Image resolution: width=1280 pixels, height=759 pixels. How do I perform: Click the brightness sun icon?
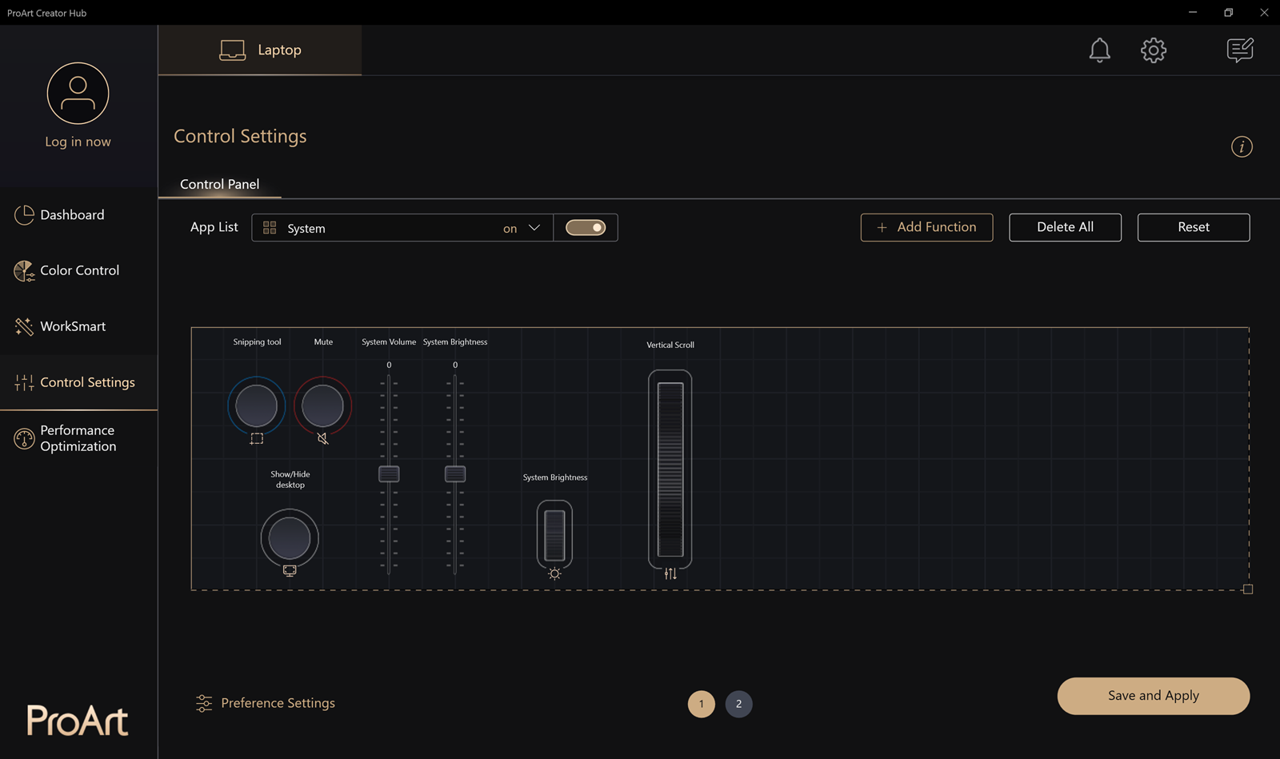pyautogui.click(x=554, y=573)
